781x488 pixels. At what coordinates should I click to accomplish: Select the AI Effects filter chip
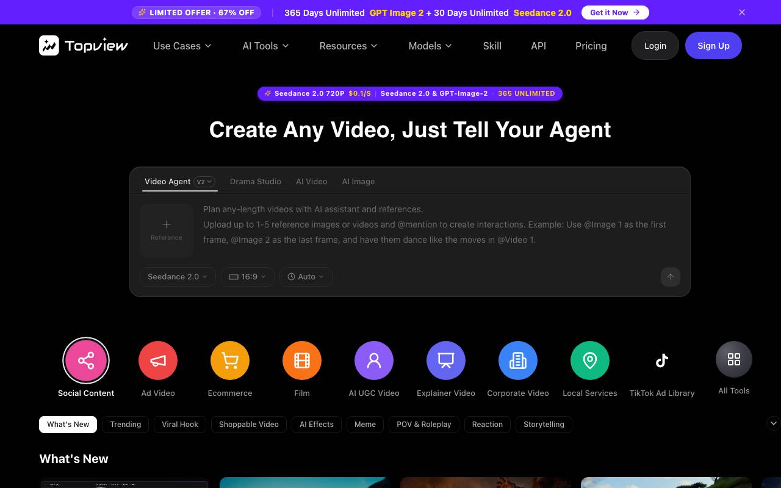click(317, 425)
